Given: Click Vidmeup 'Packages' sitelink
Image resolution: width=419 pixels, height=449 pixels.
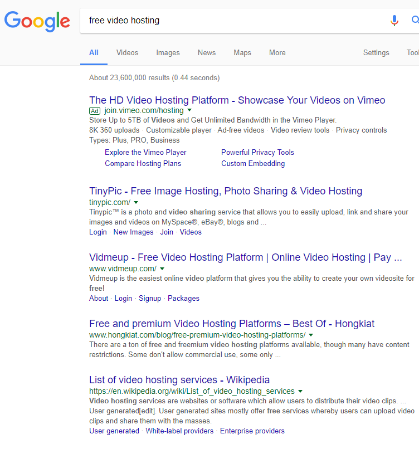Looking at the screenshot, I should (x=183, y=299).
